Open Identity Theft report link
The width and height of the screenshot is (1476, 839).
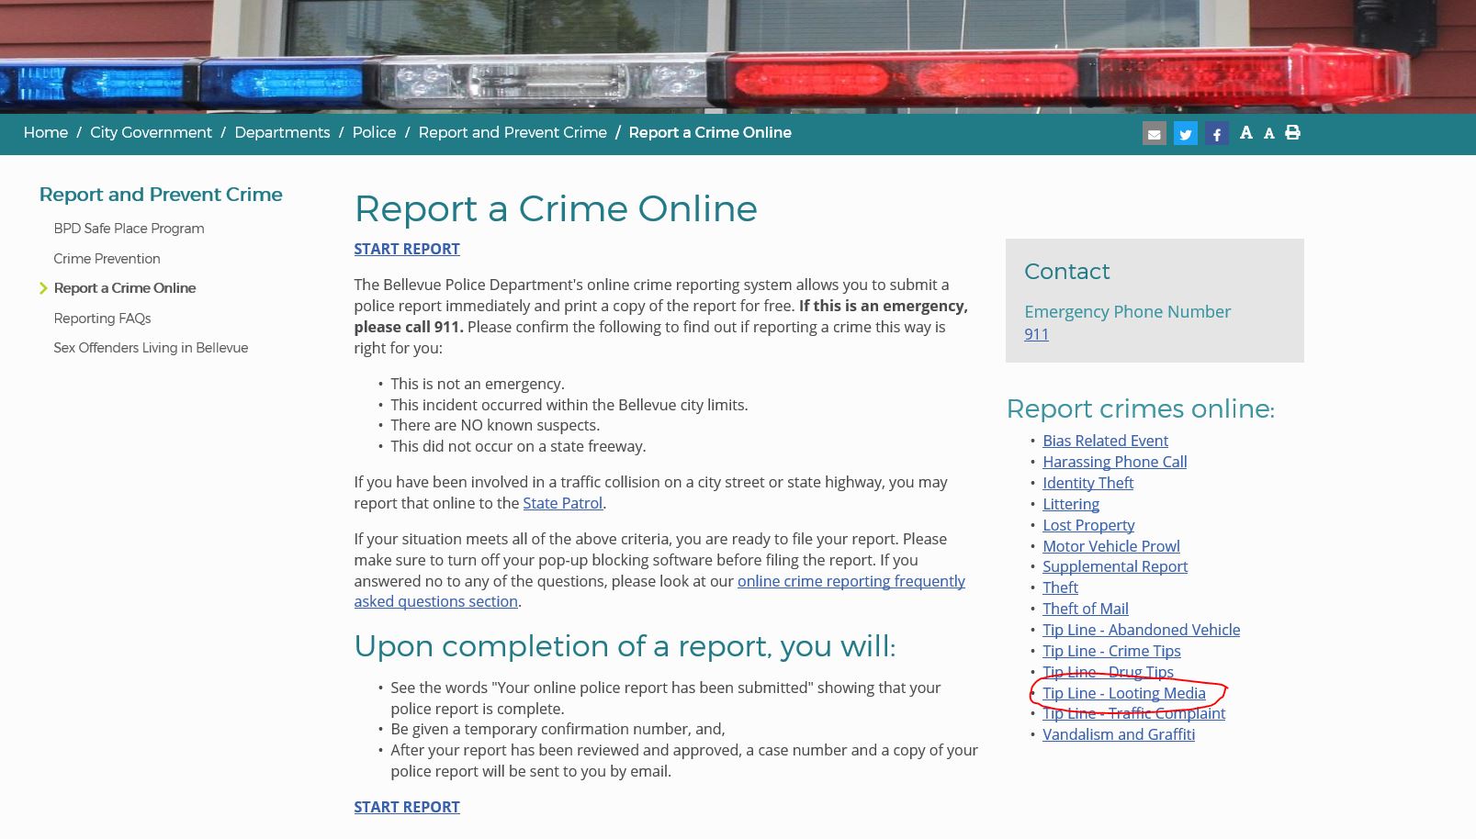coord(1087,483)
